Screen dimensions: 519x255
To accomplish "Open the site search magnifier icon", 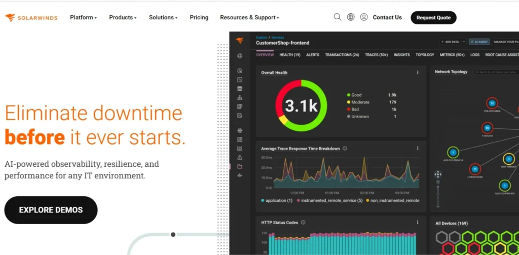I will [337, 17].
